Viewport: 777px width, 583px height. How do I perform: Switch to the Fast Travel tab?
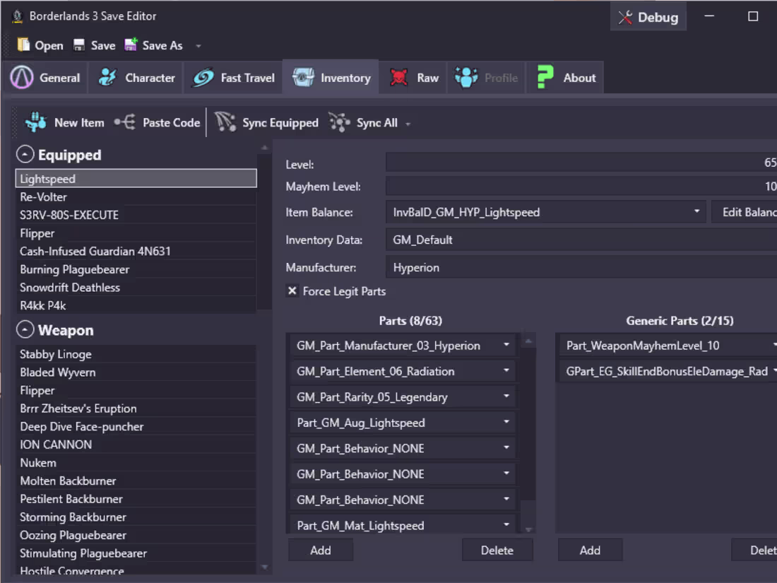coord(234,78)
